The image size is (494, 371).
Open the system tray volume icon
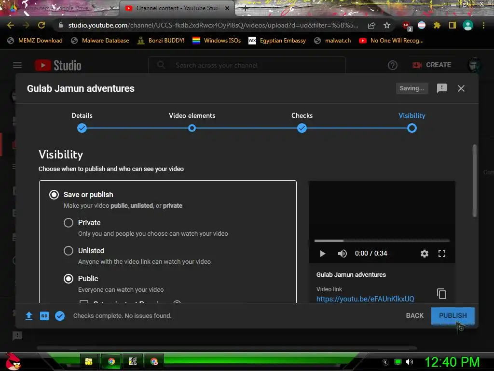(409, 362)
